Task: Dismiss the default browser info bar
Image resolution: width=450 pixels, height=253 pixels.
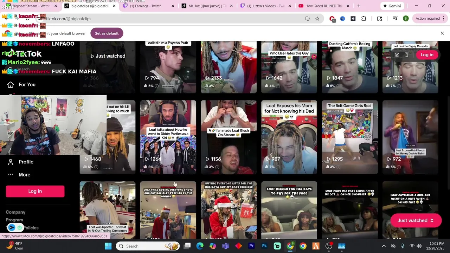Action: pos(442,33)
